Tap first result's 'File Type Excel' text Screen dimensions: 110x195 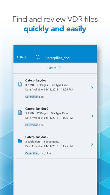tap(59, 85)
